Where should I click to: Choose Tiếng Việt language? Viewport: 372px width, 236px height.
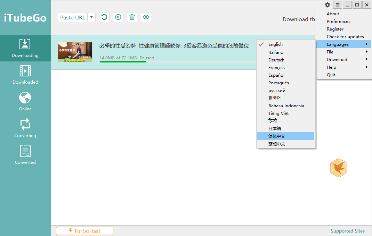[286, 113]
